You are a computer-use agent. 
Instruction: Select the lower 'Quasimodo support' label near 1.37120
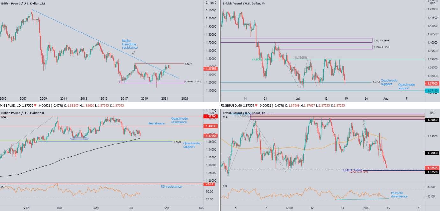[x=407, y=86]
